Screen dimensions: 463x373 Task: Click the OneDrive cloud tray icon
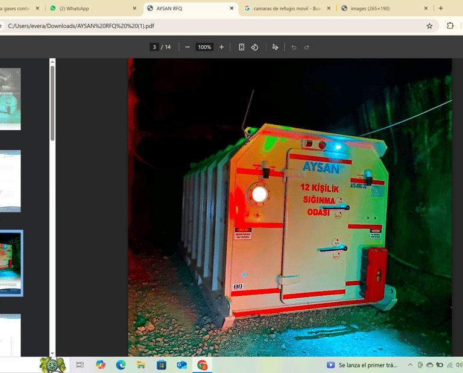point(430,365)
